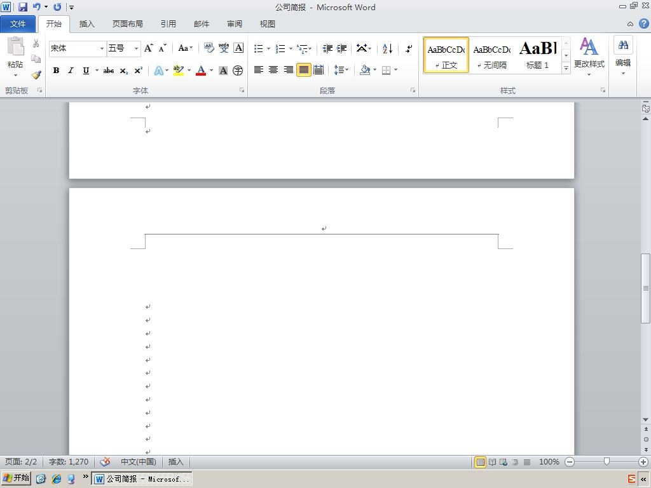Click the Redo/Repeat icon
The width and height of the screenshot is (651, 488).
(57, 7)
